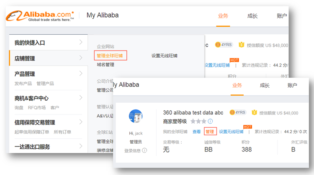314x175 pixels.
Task: Open the jack user avatar
Action: tap(136, 116)
